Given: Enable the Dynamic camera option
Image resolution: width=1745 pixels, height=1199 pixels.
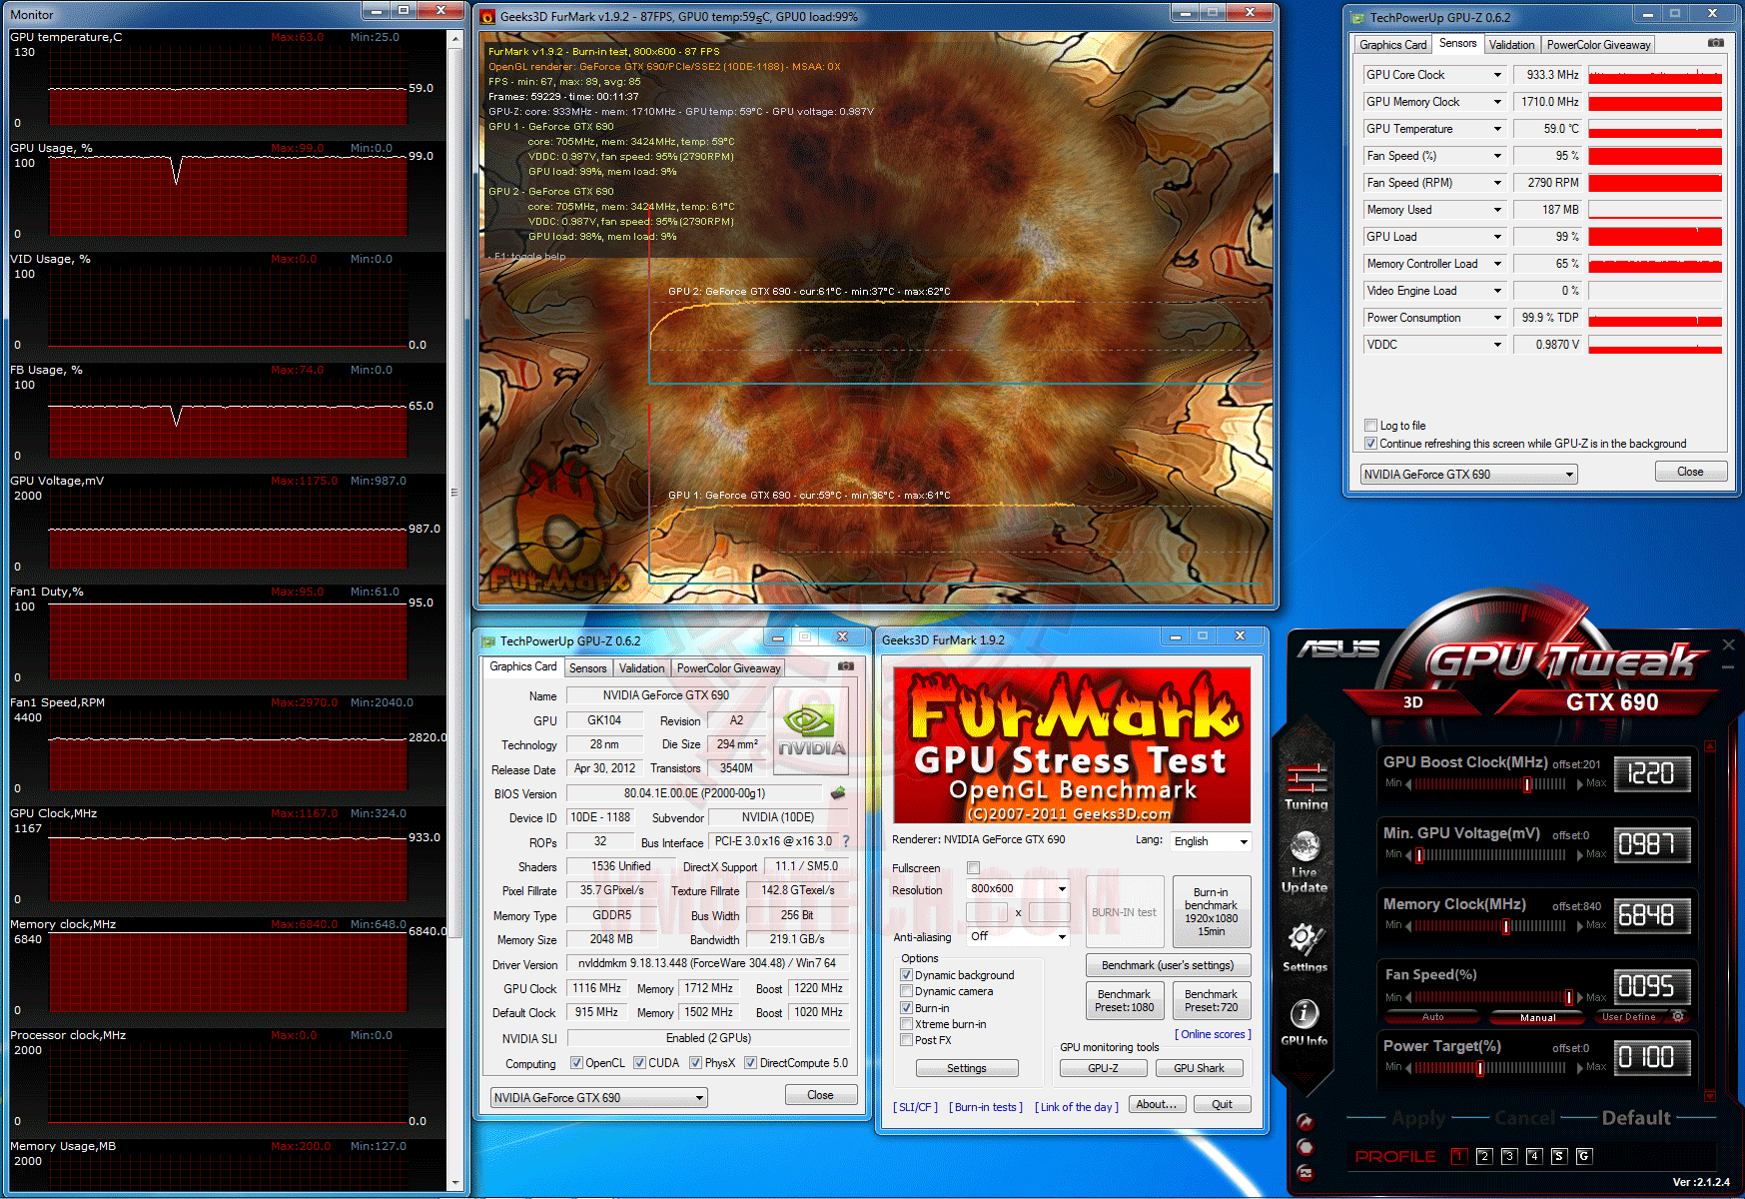Looking at the screenshot, I should click(907, 991).
